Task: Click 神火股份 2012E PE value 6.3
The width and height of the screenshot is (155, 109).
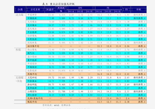Action: (x=109, y=95)
